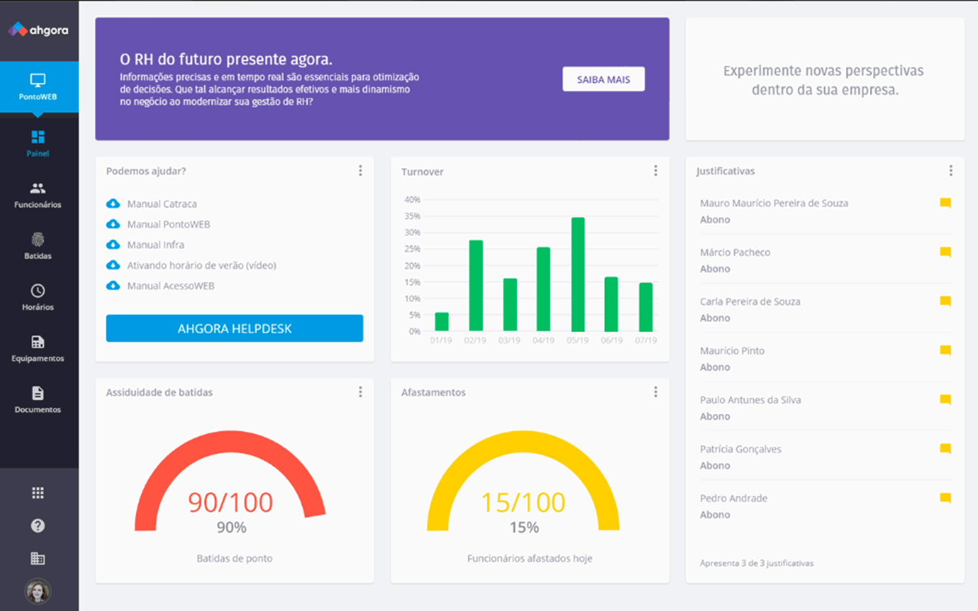Download the Manual Catraca link
Image resolution: width=978 pixels, height=611 pixels.
coord(162,204)
